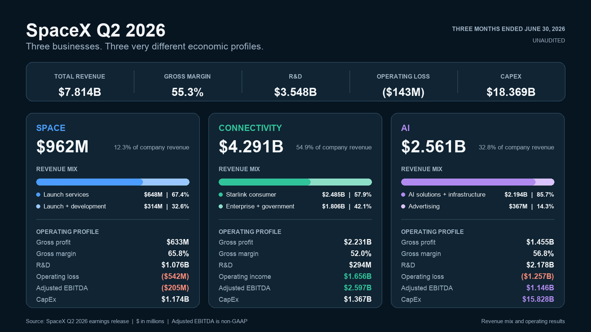Select AI CapEx $15.828B

[538, 300]
